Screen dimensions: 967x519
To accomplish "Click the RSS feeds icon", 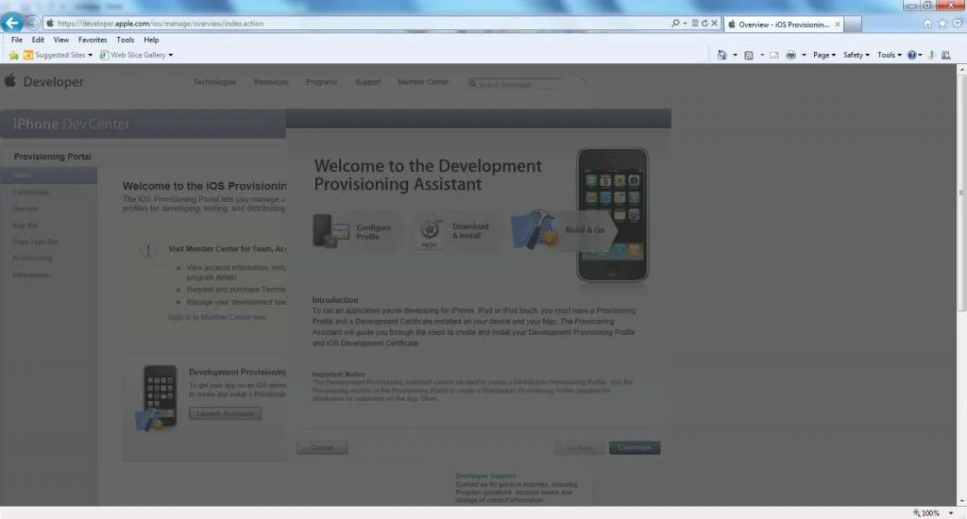I will [x=749, y=55].
